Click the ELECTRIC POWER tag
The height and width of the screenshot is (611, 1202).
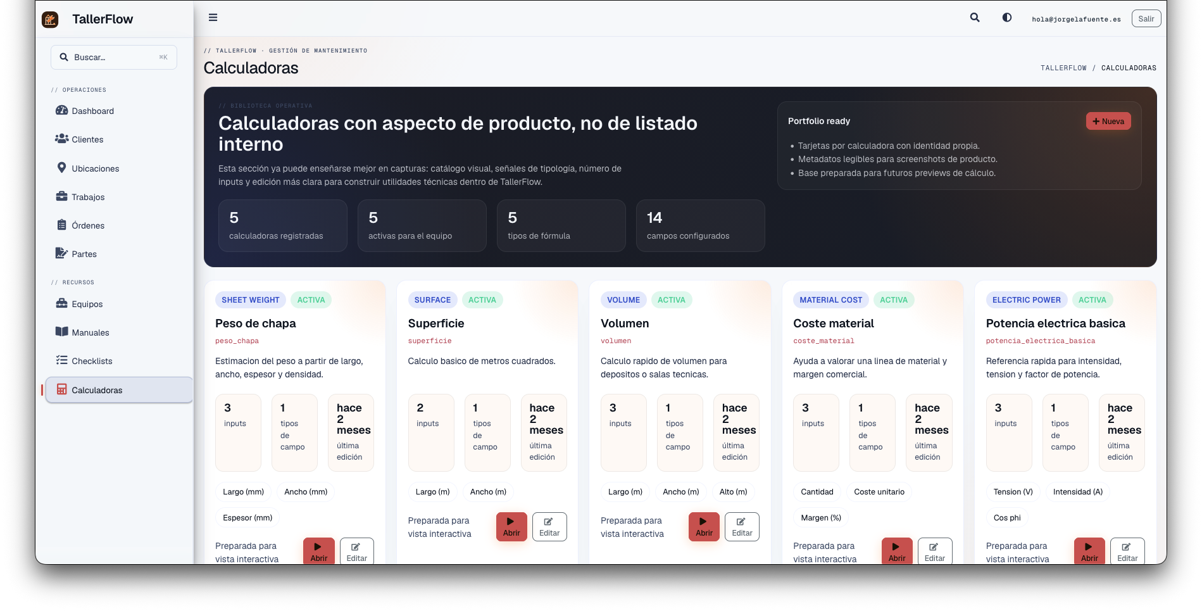tap(1027, 300)
